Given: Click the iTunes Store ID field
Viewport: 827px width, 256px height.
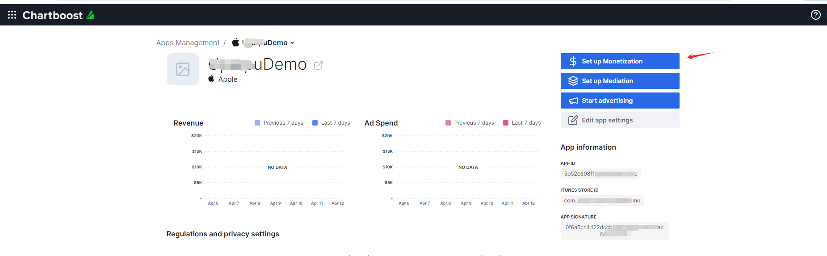Looking at the screenshot, I should 602,201.
